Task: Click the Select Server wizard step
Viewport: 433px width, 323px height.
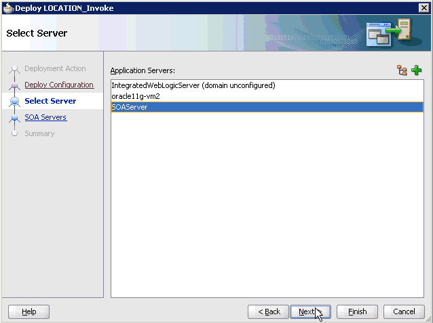Action: tap(50, 101)
